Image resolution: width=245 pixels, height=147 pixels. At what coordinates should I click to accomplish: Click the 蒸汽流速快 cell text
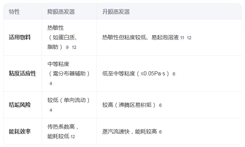(x=116, y=132)
